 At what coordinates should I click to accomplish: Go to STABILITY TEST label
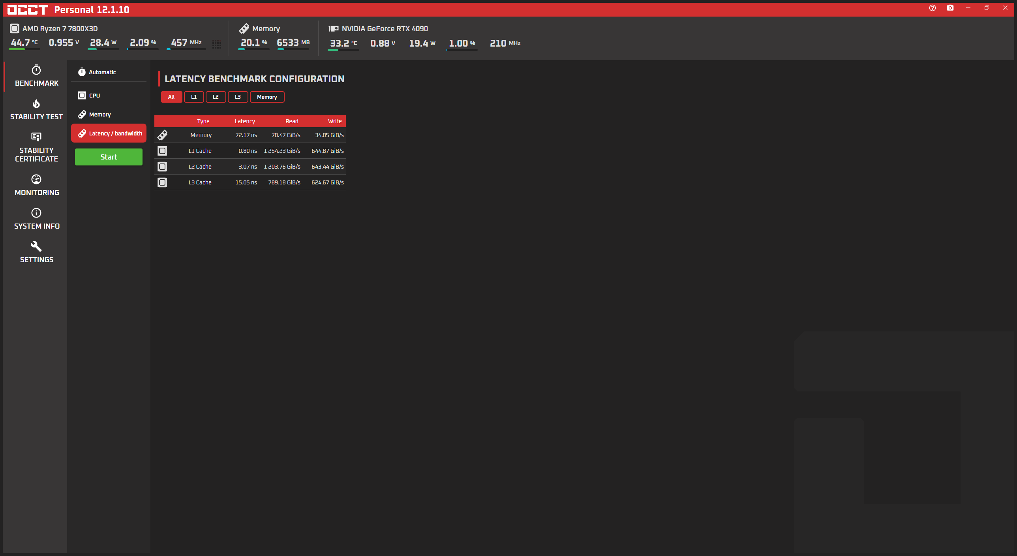click(36, 117)
